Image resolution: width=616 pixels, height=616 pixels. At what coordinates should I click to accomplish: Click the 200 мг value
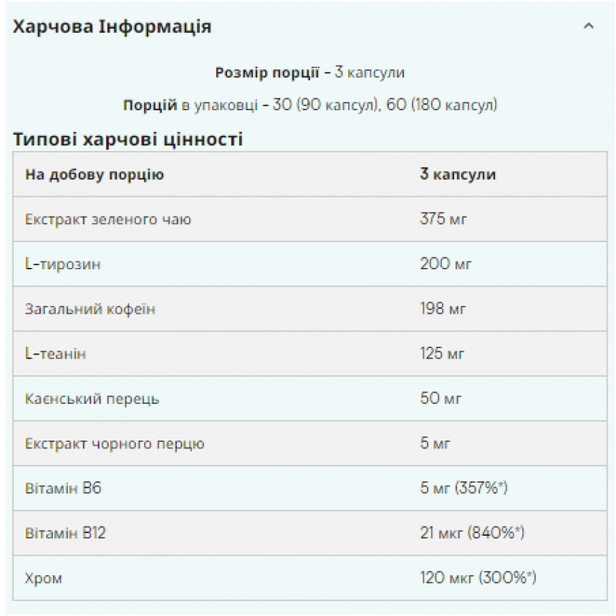(x=446, y=264)
